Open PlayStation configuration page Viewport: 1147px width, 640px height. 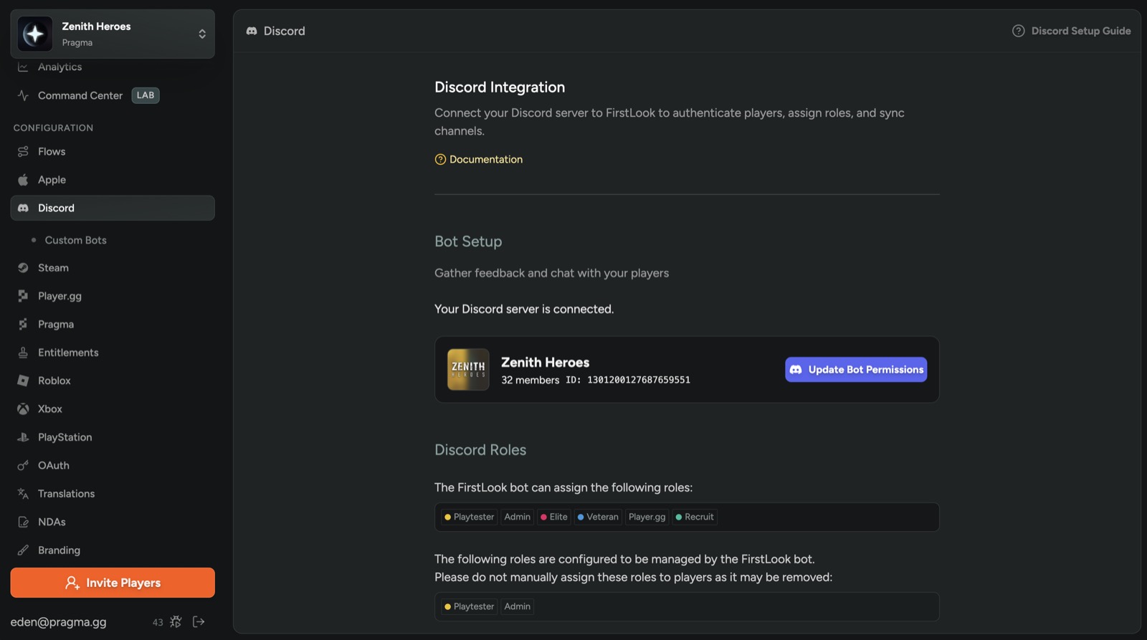pos(65,437)
